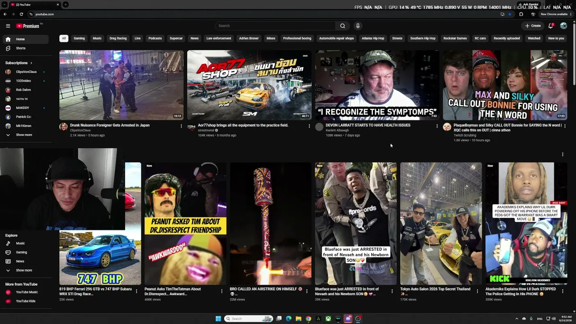
Task: Open YouTube Music from the sidebar
Action: pos(27,292)
